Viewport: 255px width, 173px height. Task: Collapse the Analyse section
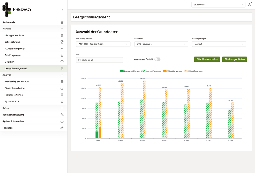pyautogui.click(x=34, y=75)
